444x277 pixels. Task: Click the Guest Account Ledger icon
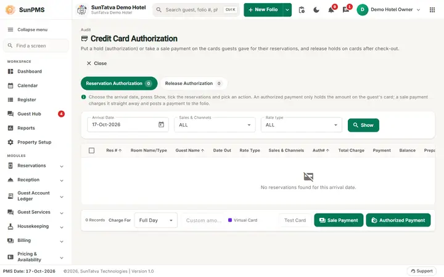tap(10, 196)
